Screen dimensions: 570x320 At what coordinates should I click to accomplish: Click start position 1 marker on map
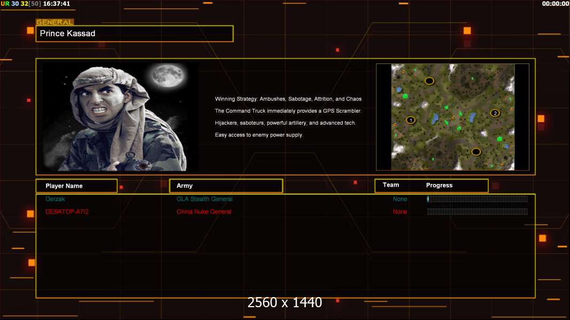411,120
